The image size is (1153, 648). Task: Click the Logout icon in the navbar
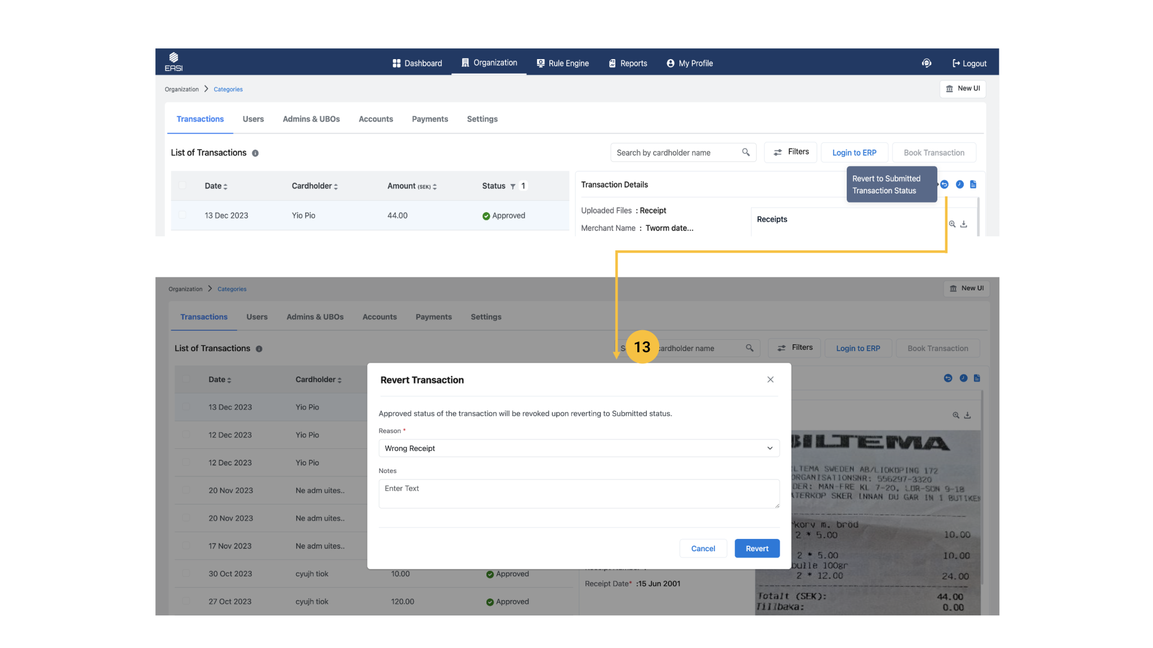955,64
